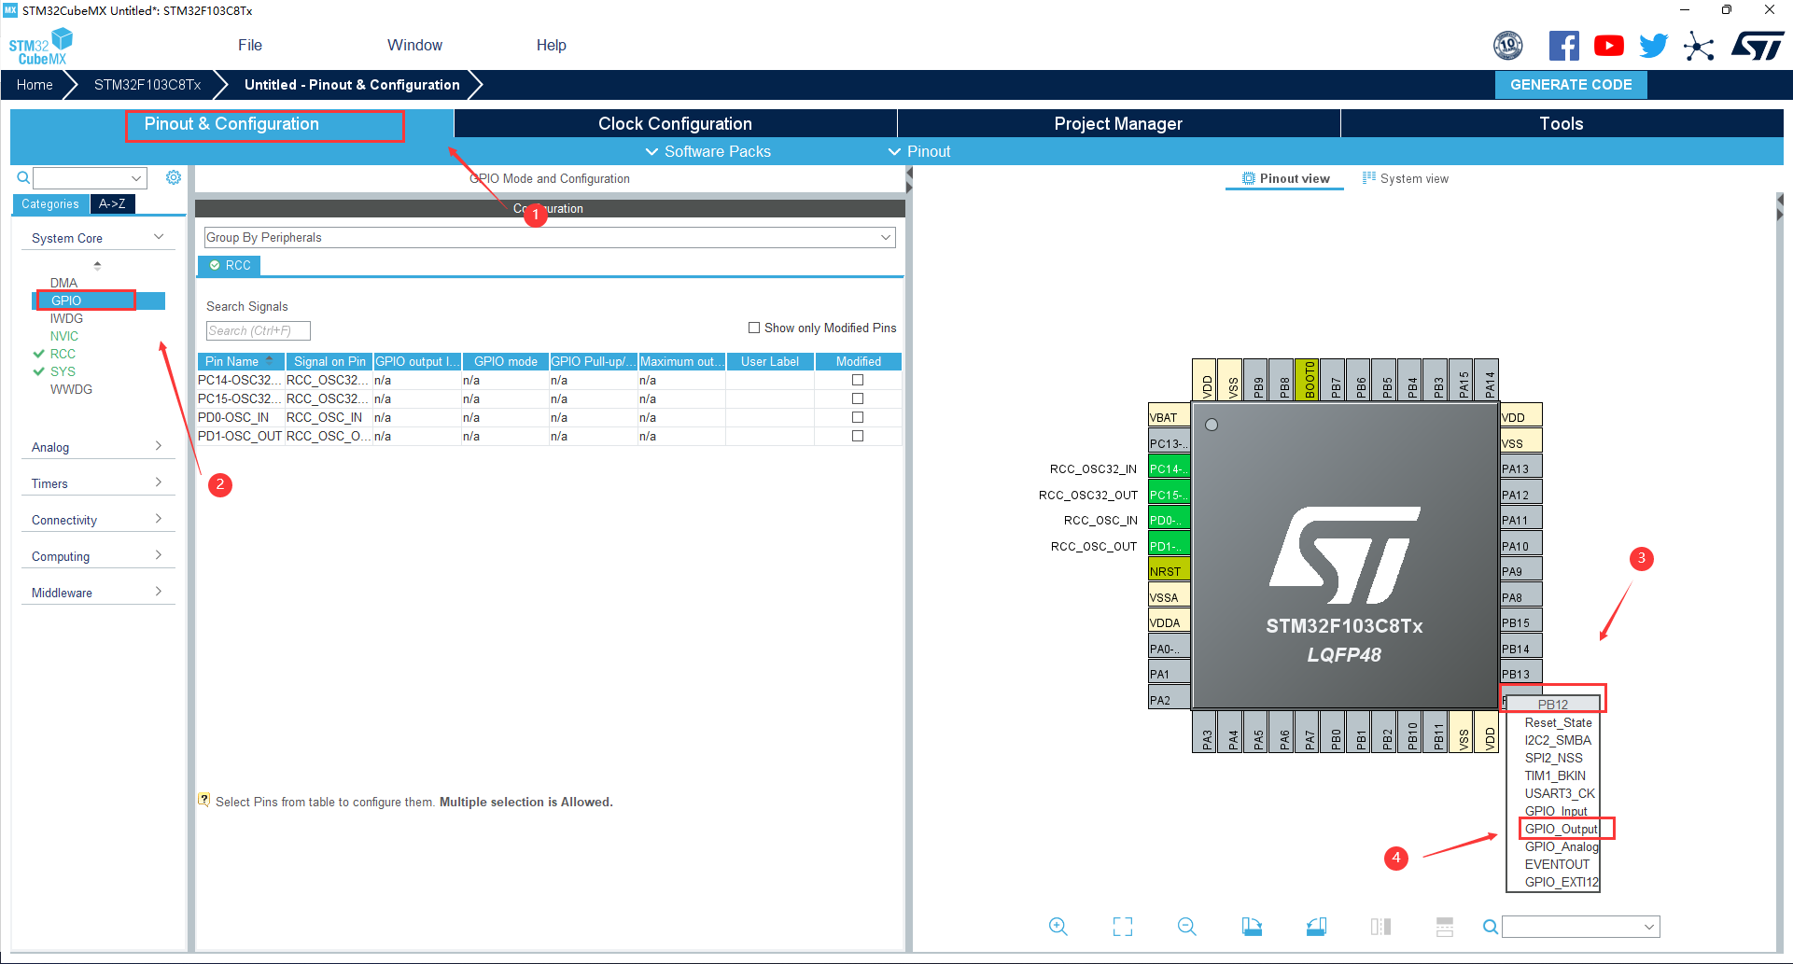This screenshot has width=1793, height=964.
Task: Sort table by Pin Name column
Action: tap(240, 361)
